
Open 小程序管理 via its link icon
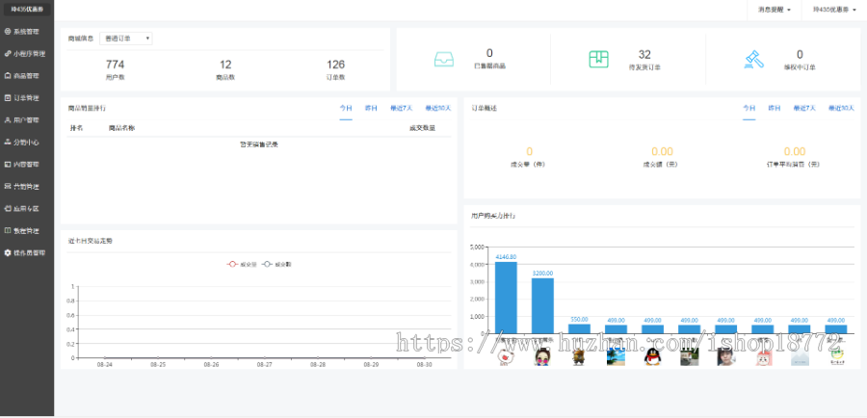(x=7, y=54)
